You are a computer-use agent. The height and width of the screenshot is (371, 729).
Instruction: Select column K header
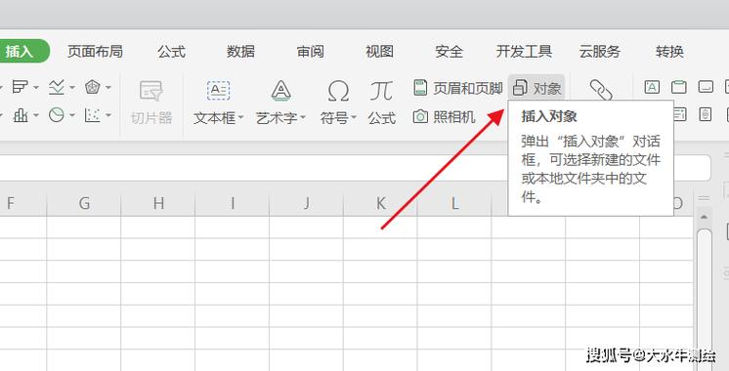[x=380, y=203]
